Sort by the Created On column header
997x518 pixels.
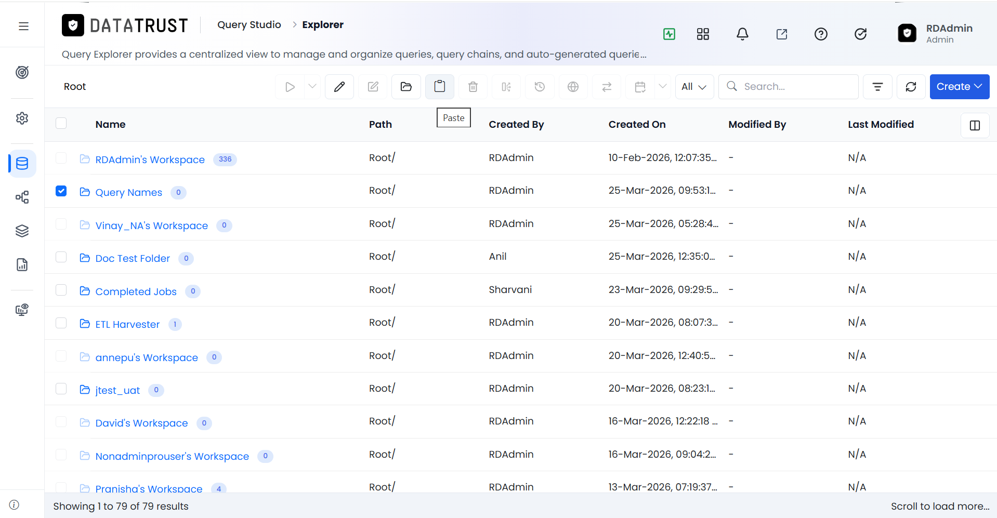point(637,124)
